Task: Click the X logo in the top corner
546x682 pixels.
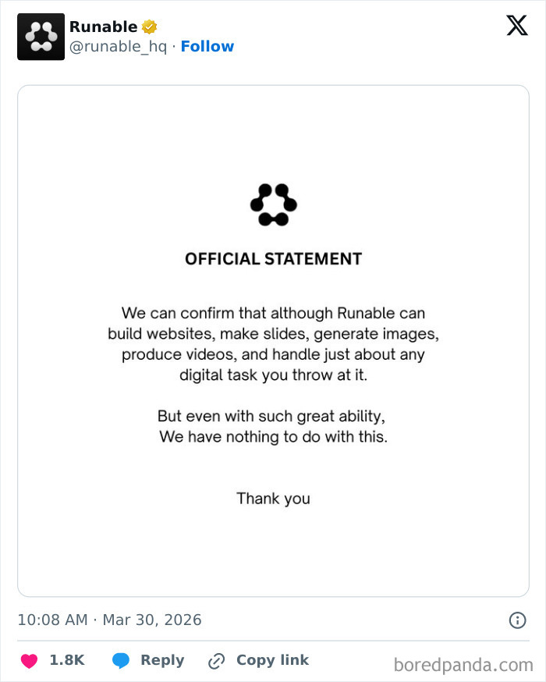Action: pos(516,25)
